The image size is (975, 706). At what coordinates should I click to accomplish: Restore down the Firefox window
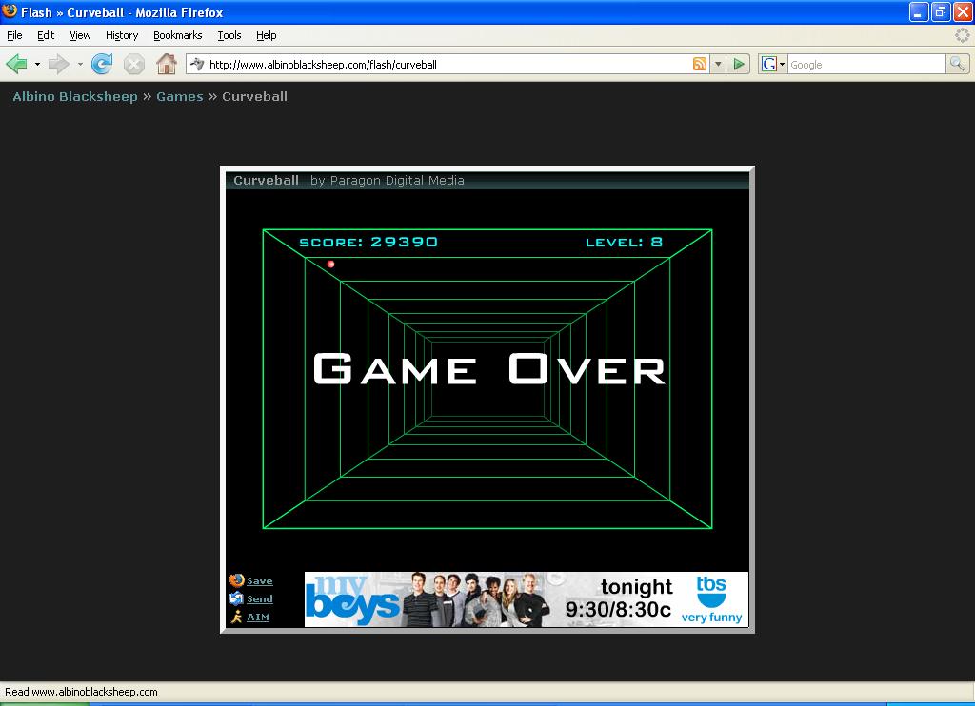(941, 11)
